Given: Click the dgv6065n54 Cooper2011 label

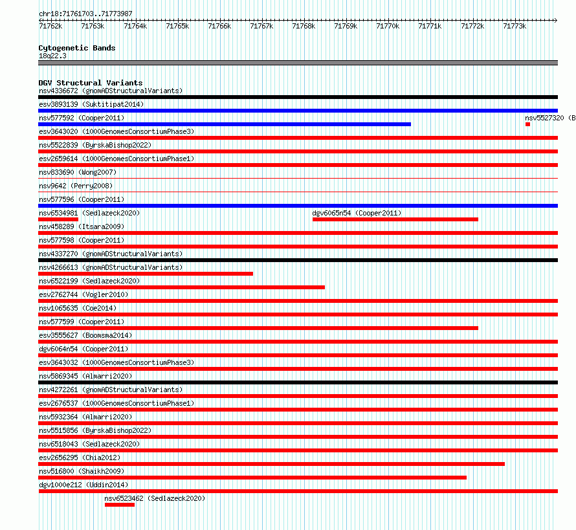Looking at the screenshot, I should pos(357,213).
